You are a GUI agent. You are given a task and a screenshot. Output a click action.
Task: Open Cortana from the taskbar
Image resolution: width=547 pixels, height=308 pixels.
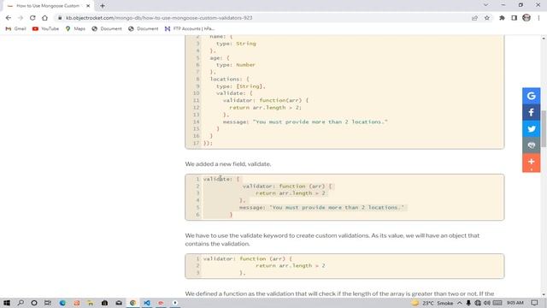pos(34,303)
